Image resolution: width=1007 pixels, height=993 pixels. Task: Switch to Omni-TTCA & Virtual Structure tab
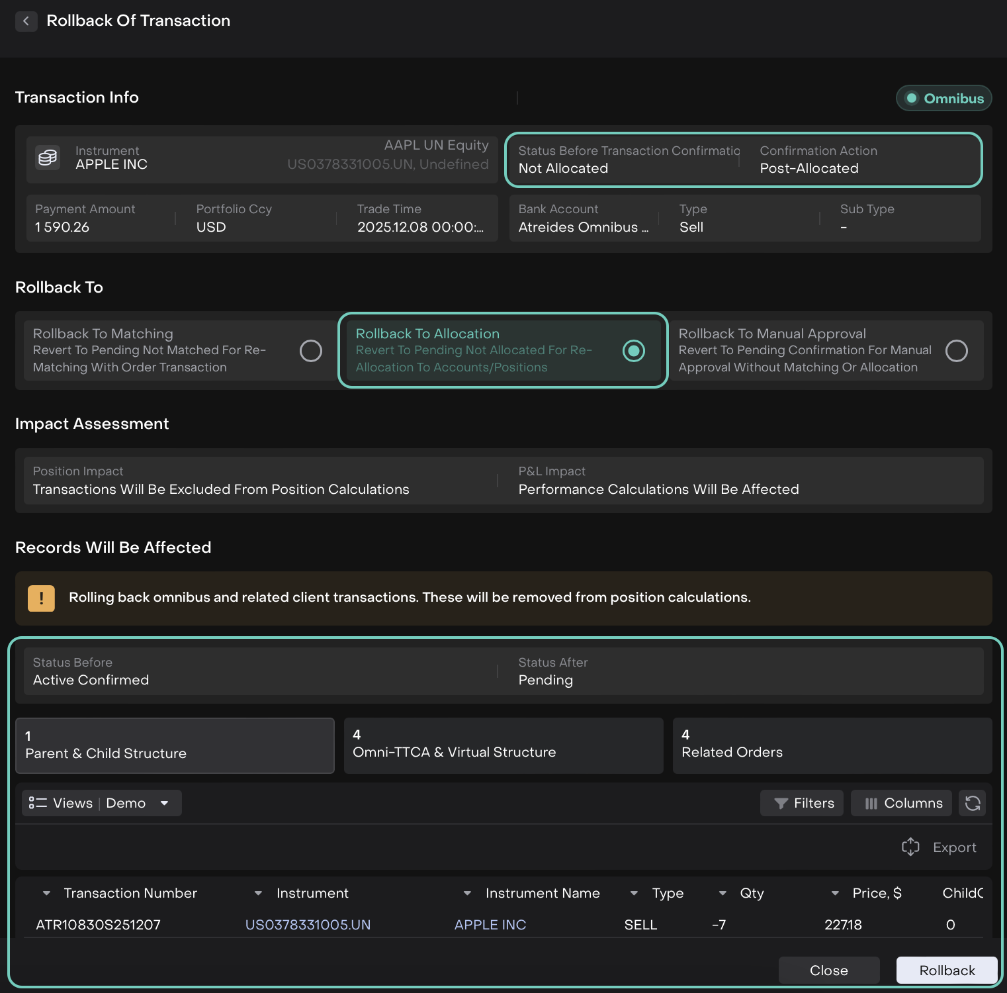(x=503, y=745)
